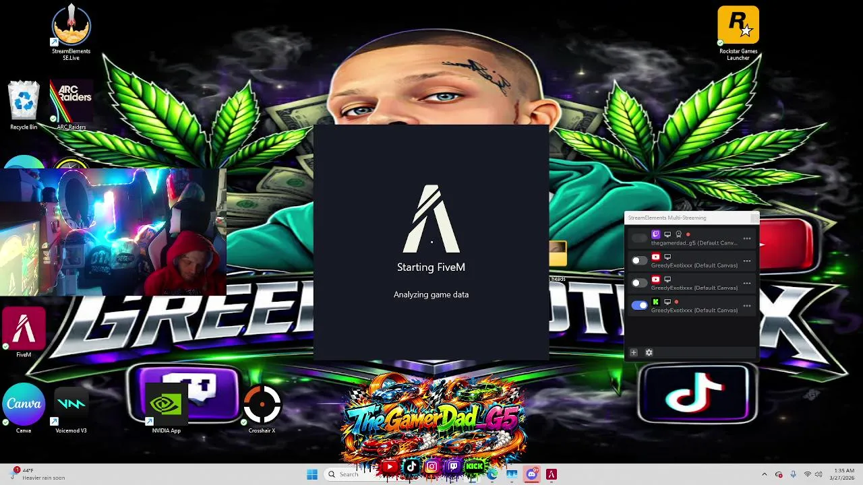
Task: Open volume control in system tray
Action: (x=819, y=474)
